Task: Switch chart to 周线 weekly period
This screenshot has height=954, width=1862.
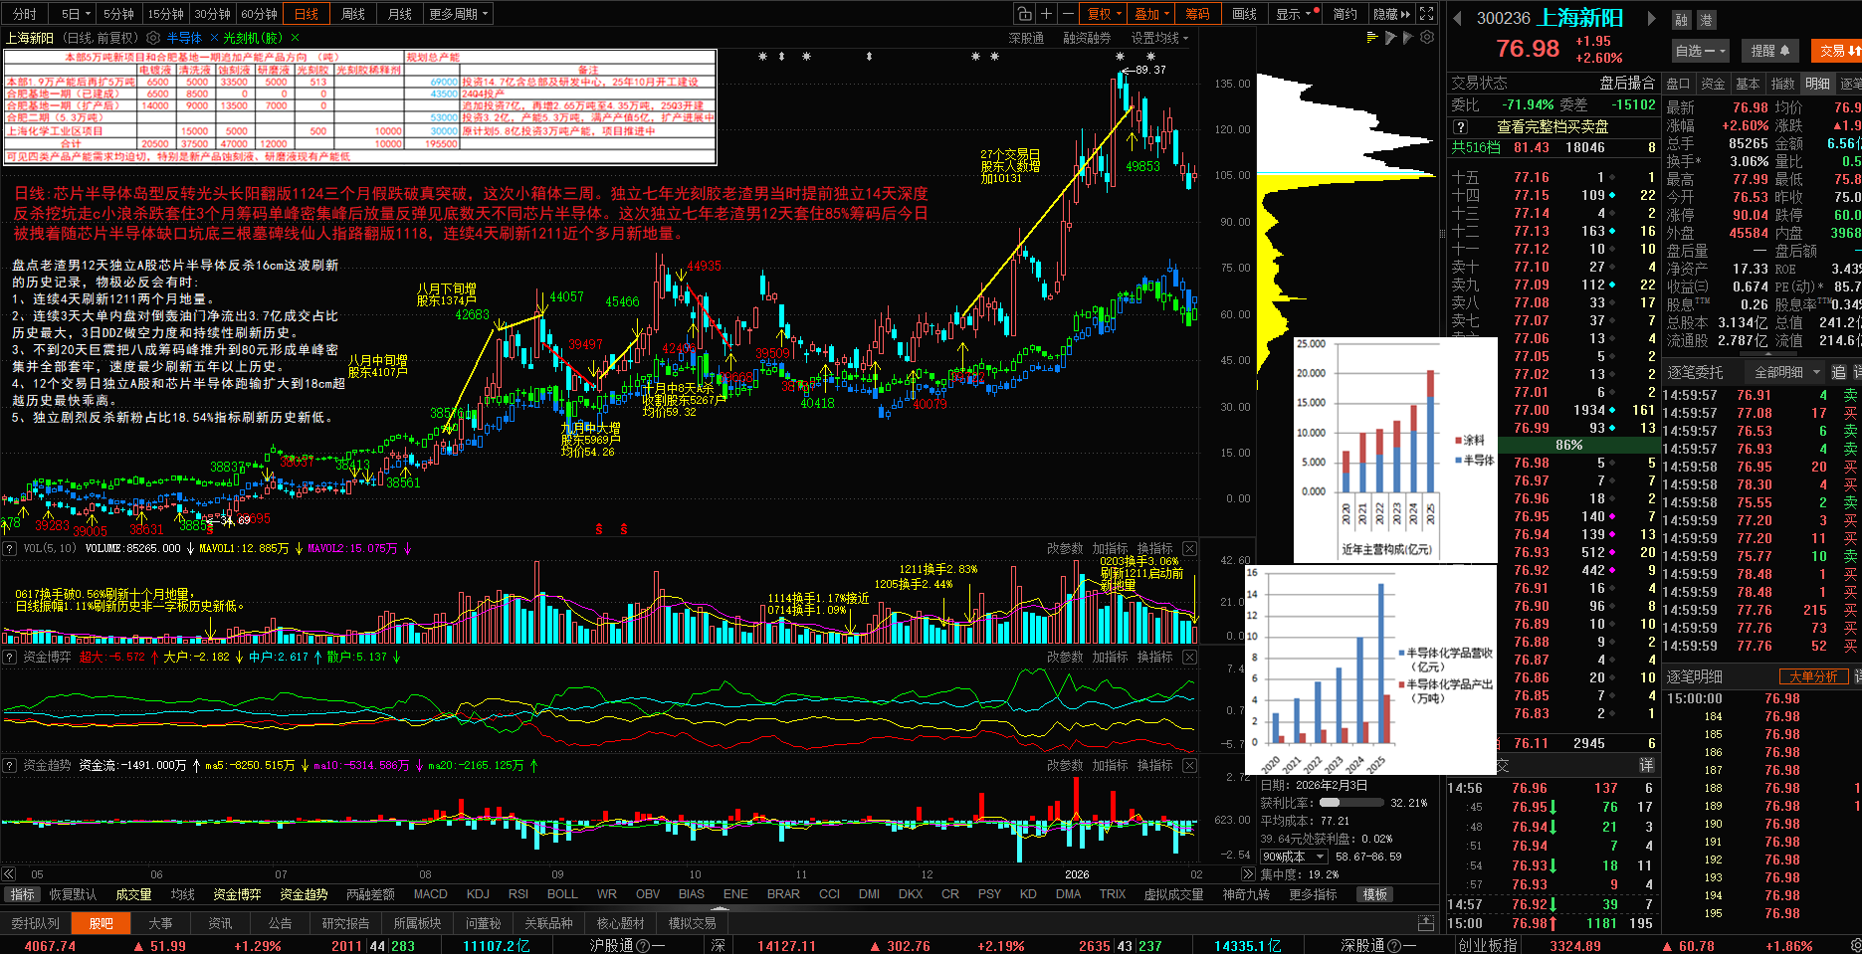Action: (353, 14)
